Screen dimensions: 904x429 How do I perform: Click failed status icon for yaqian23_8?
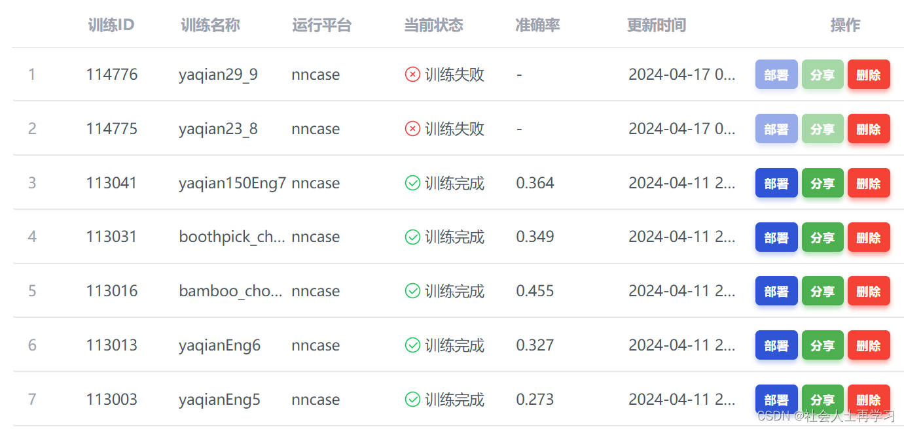[x=412, y=129]
